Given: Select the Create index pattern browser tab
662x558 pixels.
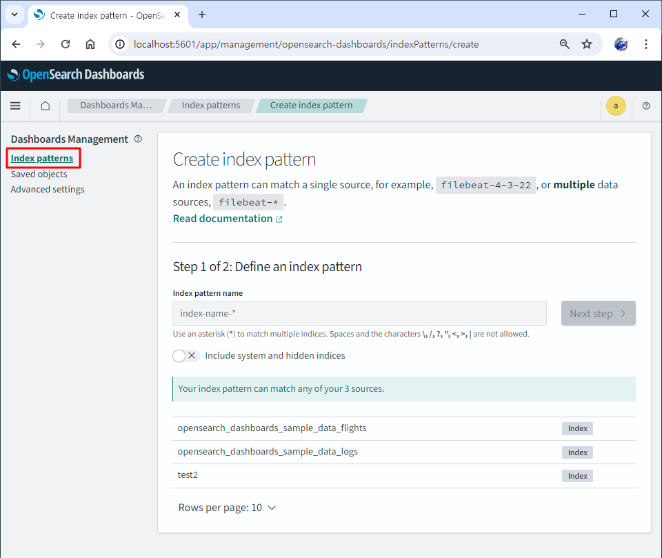Looking at the screenshot, I should pos(108,16).
